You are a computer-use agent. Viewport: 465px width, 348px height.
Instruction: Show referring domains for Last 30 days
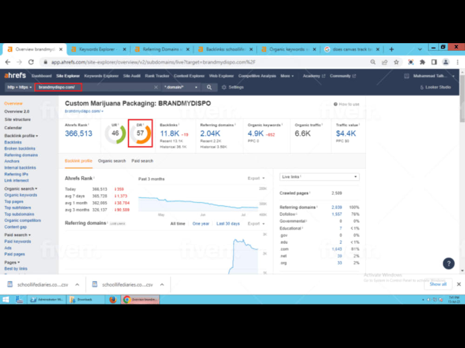[x=228, y=224]
